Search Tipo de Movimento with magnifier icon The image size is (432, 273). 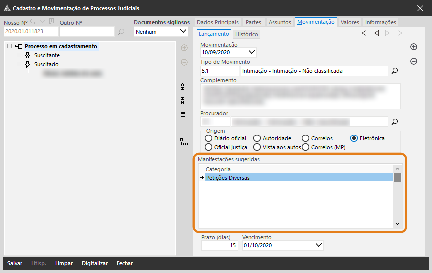(394, 71)
